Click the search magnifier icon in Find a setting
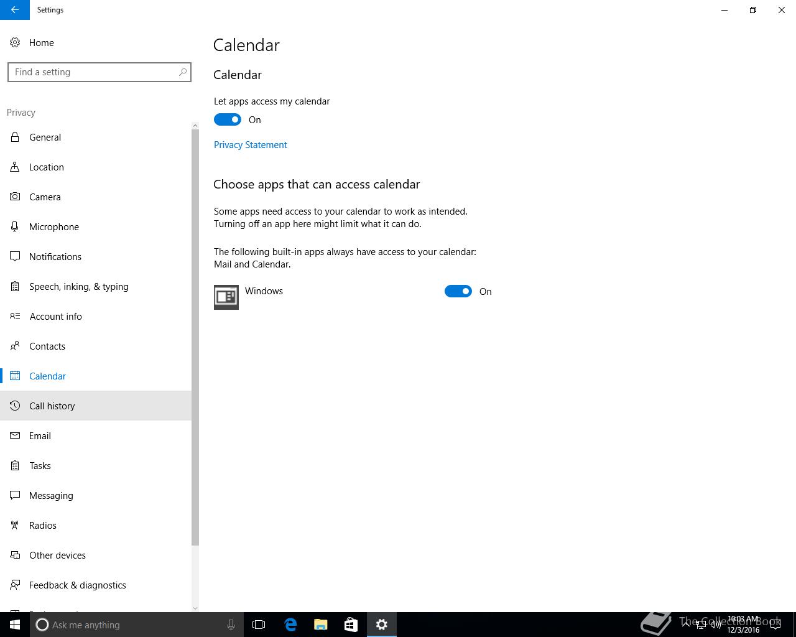This screenshot has width=796, height=637. pos(183,72)
